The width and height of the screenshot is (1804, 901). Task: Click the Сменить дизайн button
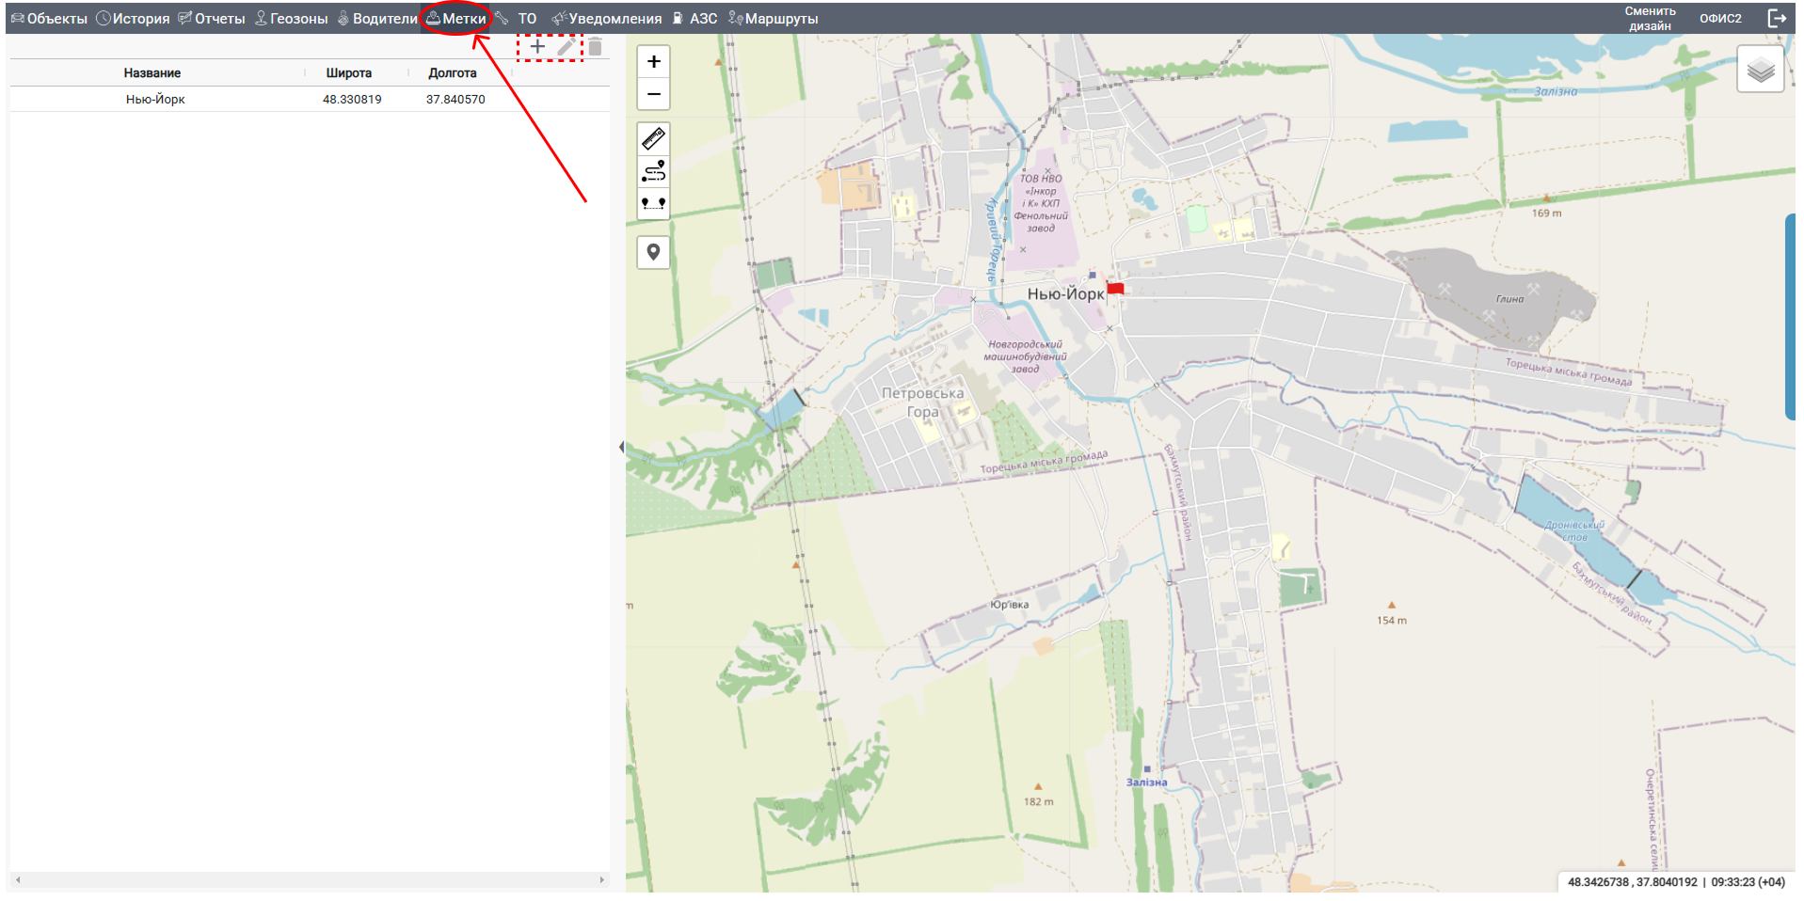coord(1650,19)
